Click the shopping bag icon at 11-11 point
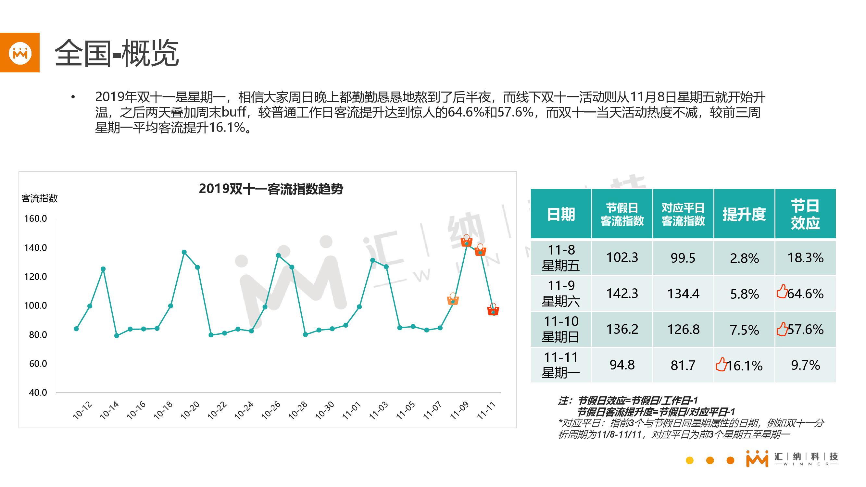The width and height of the screenshot is (866, 487). click(493, 309)
